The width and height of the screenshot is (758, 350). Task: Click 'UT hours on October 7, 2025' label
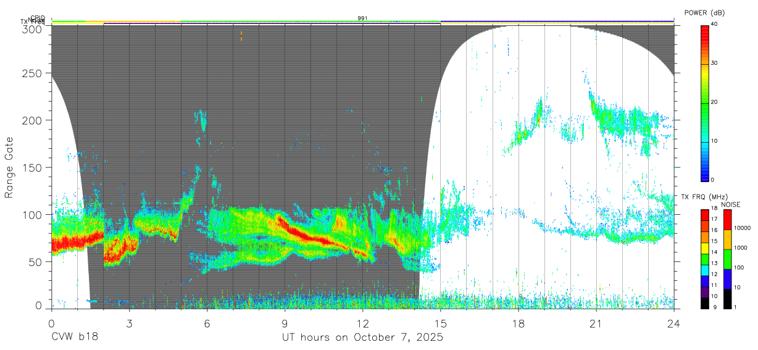pos(363,338)
